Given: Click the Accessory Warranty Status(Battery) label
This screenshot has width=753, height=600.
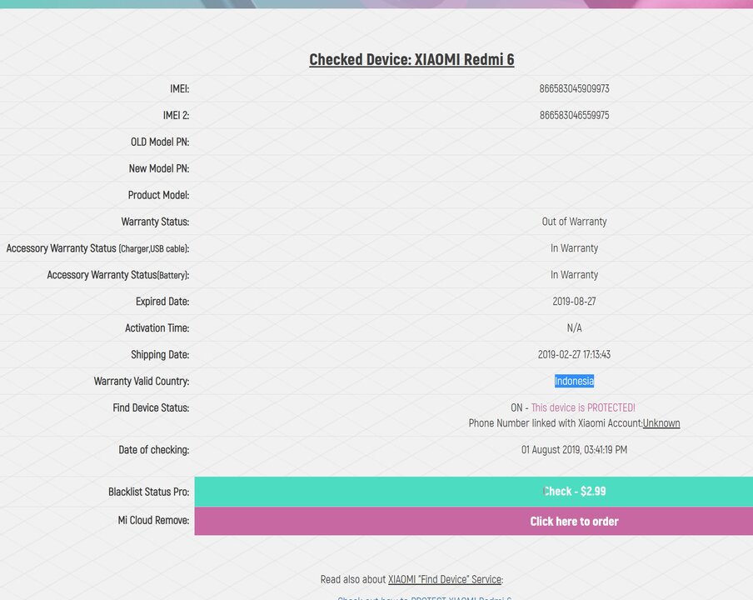Looking at the screenshot, I should click(x=118, y=275).
